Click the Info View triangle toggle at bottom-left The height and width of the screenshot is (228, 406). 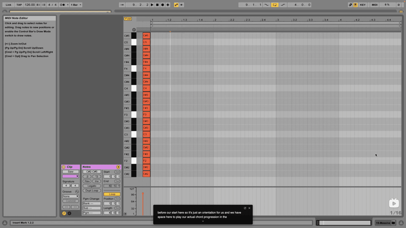5,223
